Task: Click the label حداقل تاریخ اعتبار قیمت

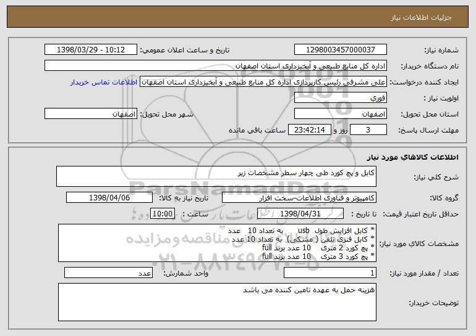Action: point(421,215)
